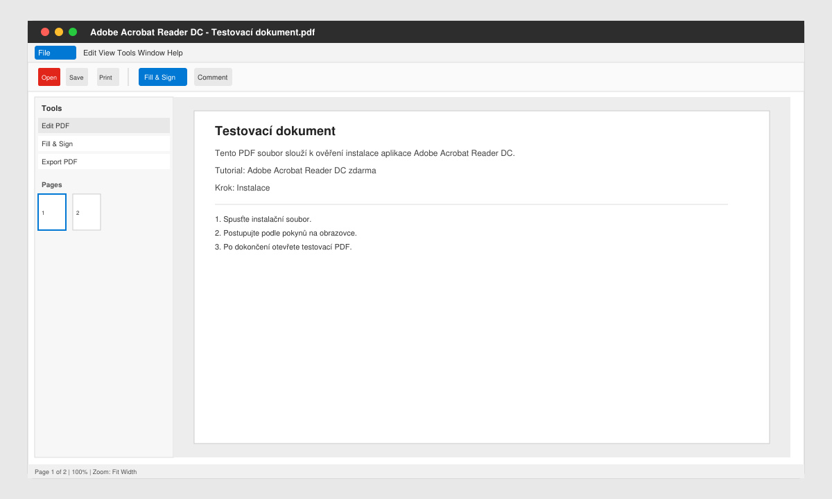Open the Help menu

click(x=175, y=53)
